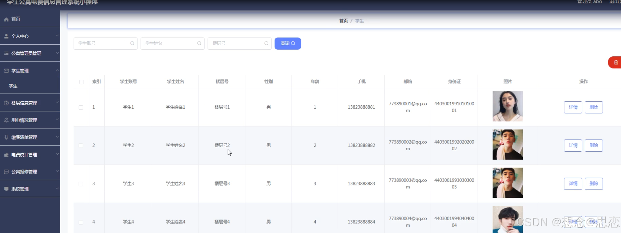Screen dimensions: 621x233
Task: Expand the 公寓管理员管理 chevron
Action: click(57, 53)
